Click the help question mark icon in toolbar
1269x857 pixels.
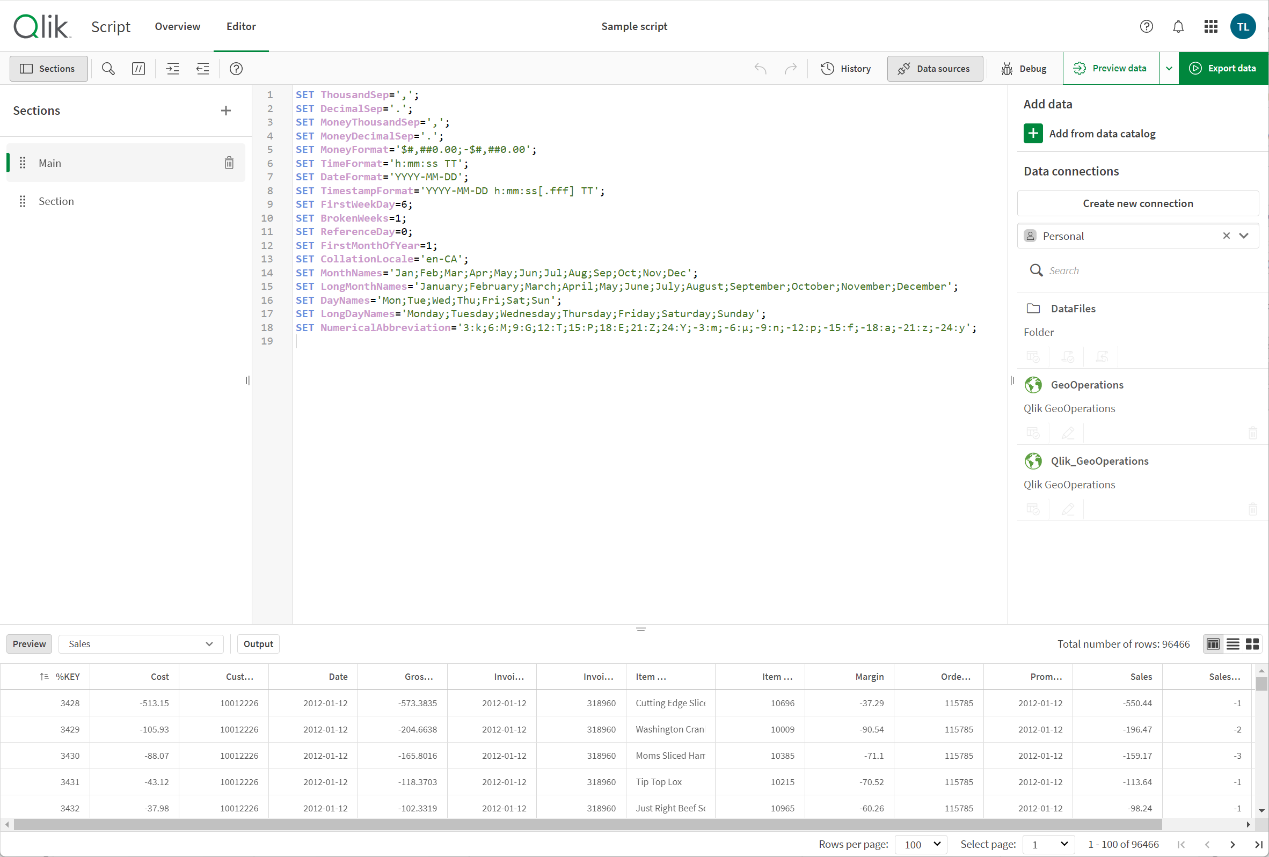(x=237, y=68)
